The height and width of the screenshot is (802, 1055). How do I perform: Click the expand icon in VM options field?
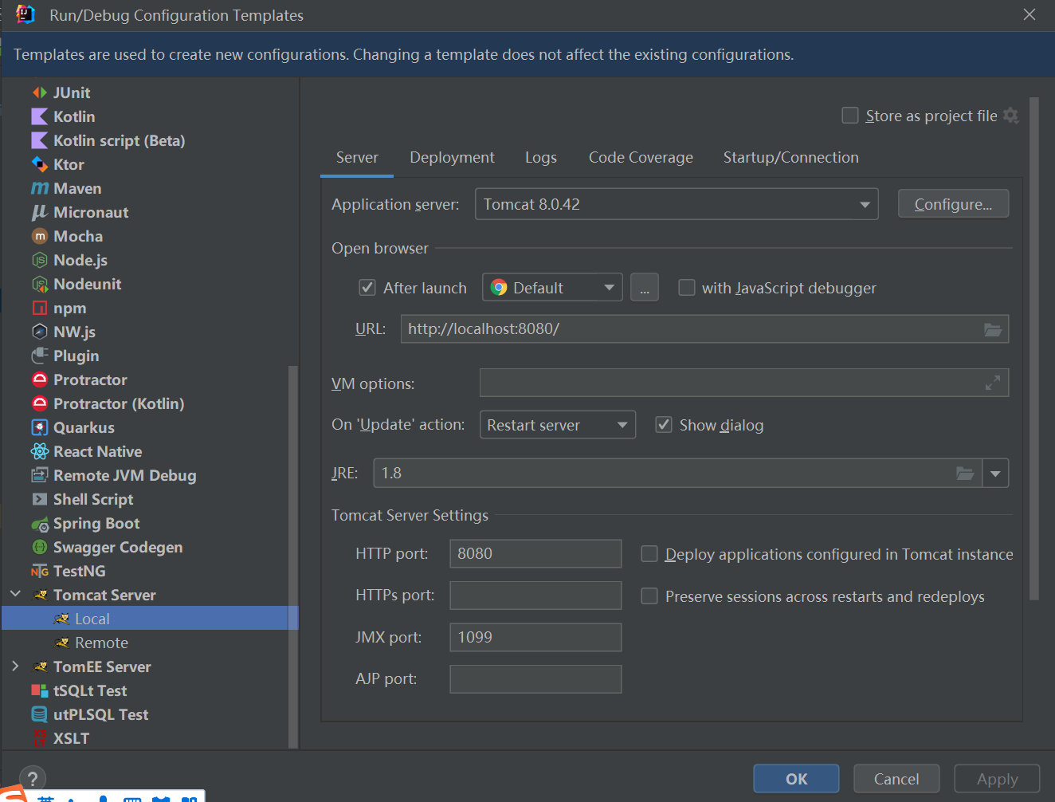point(993,383)
